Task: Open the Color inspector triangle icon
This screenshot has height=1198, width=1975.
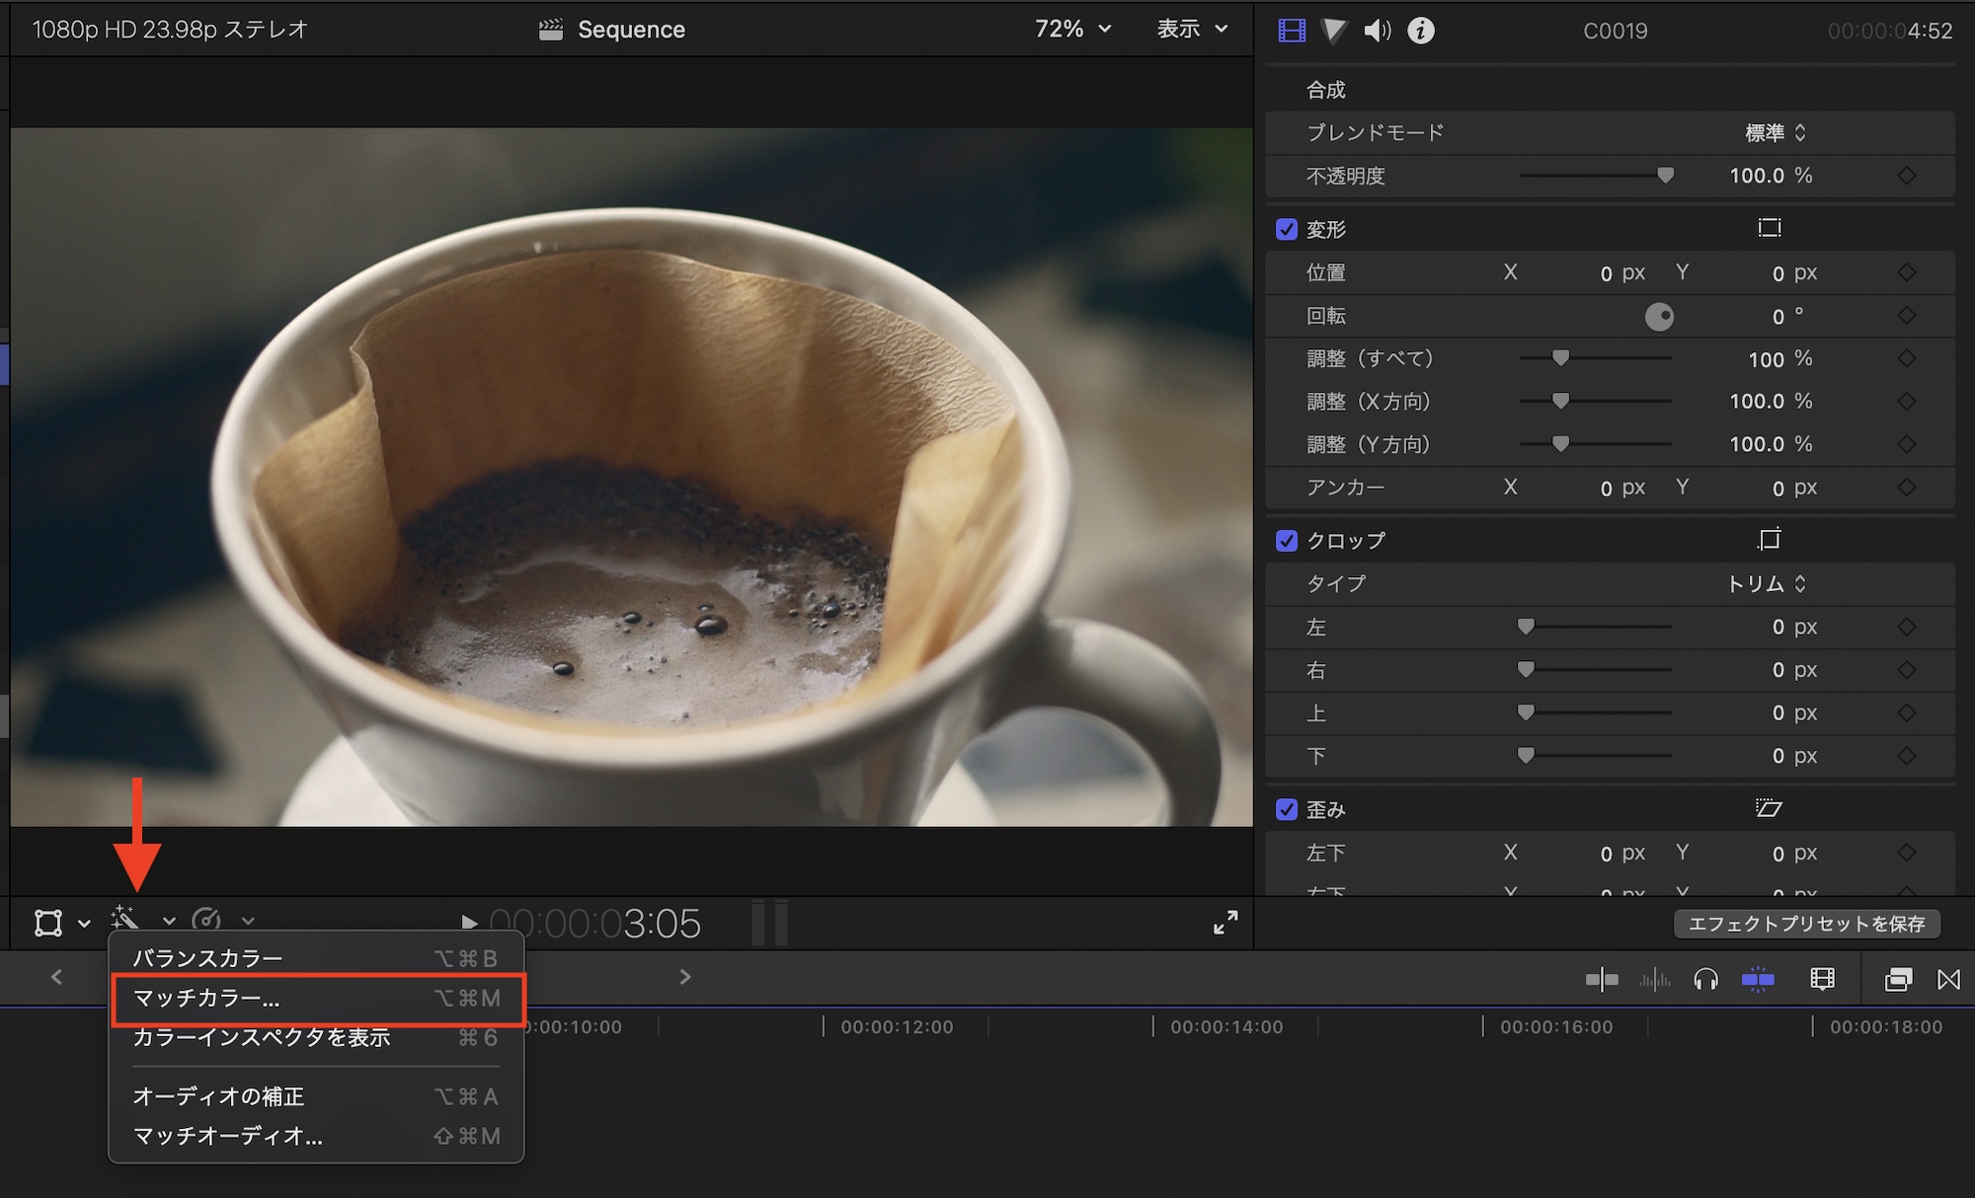Action: pyautogui.click(x=1334, y=31)
